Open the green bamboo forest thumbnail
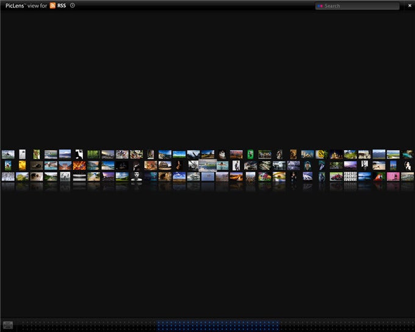This screenshot has width=415, height=332. (x=93, y=154)
